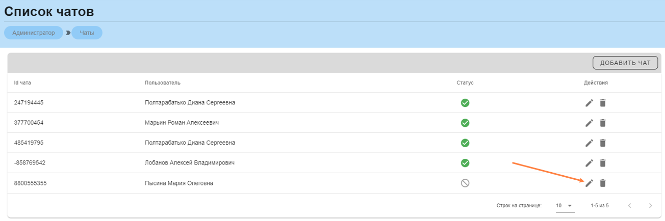Delete chat 377700454 with trash icon

coord(602,123)
